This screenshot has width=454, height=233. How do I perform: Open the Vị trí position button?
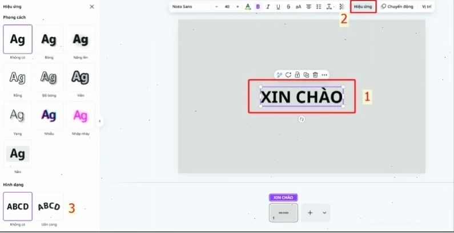click(x=426, y=7)
